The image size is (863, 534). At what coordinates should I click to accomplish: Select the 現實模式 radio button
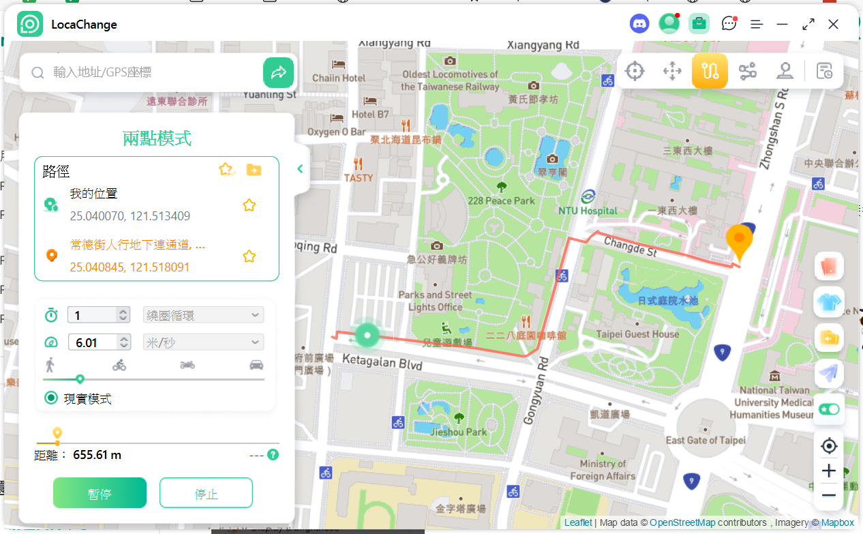tap(51, 398)
